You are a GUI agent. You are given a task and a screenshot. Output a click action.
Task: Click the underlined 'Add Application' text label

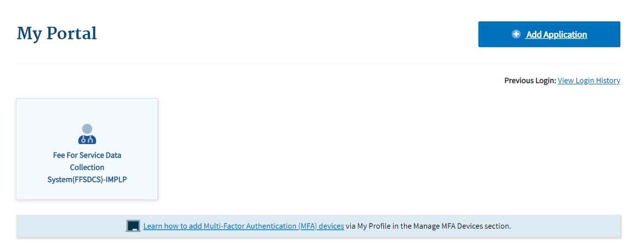(556, 35)
